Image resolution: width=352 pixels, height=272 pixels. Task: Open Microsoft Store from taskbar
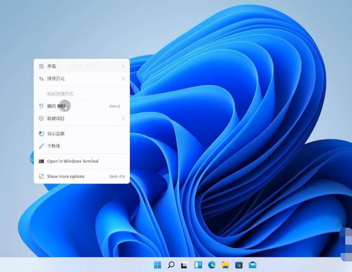pos(239,265)
